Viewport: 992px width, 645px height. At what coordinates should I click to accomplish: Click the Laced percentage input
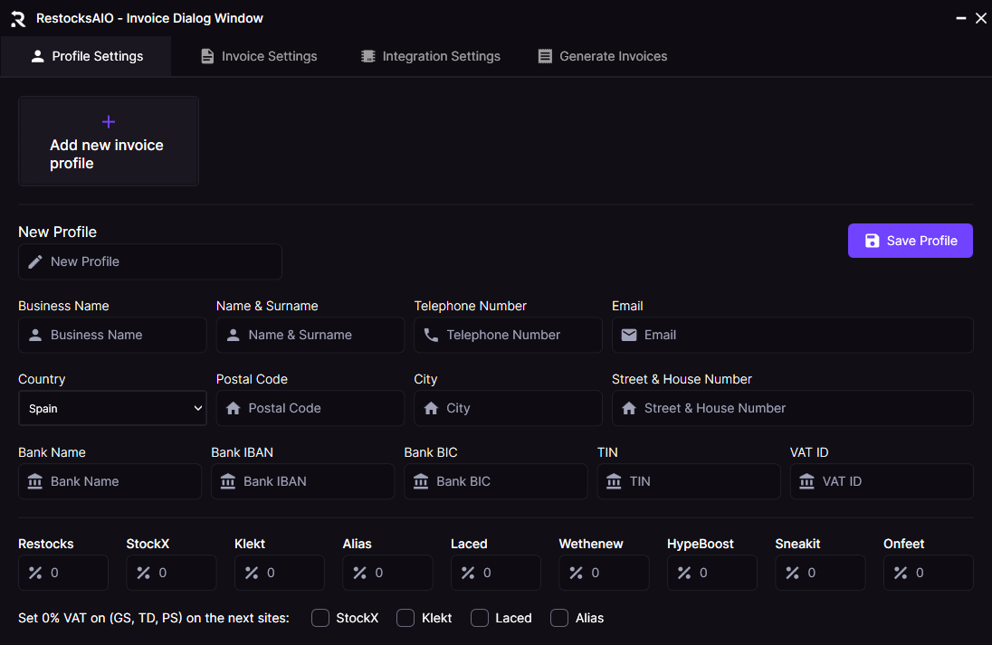click(496, 573)
